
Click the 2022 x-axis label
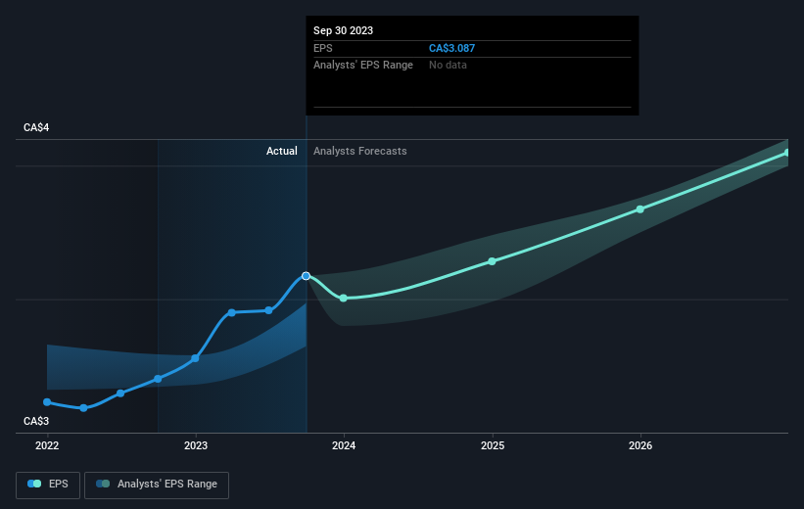point(47,446)
